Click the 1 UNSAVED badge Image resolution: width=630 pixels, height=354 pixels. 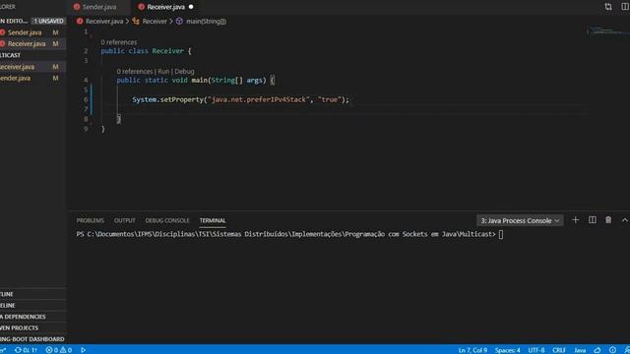pyautogui.click(x=48, y=21)
